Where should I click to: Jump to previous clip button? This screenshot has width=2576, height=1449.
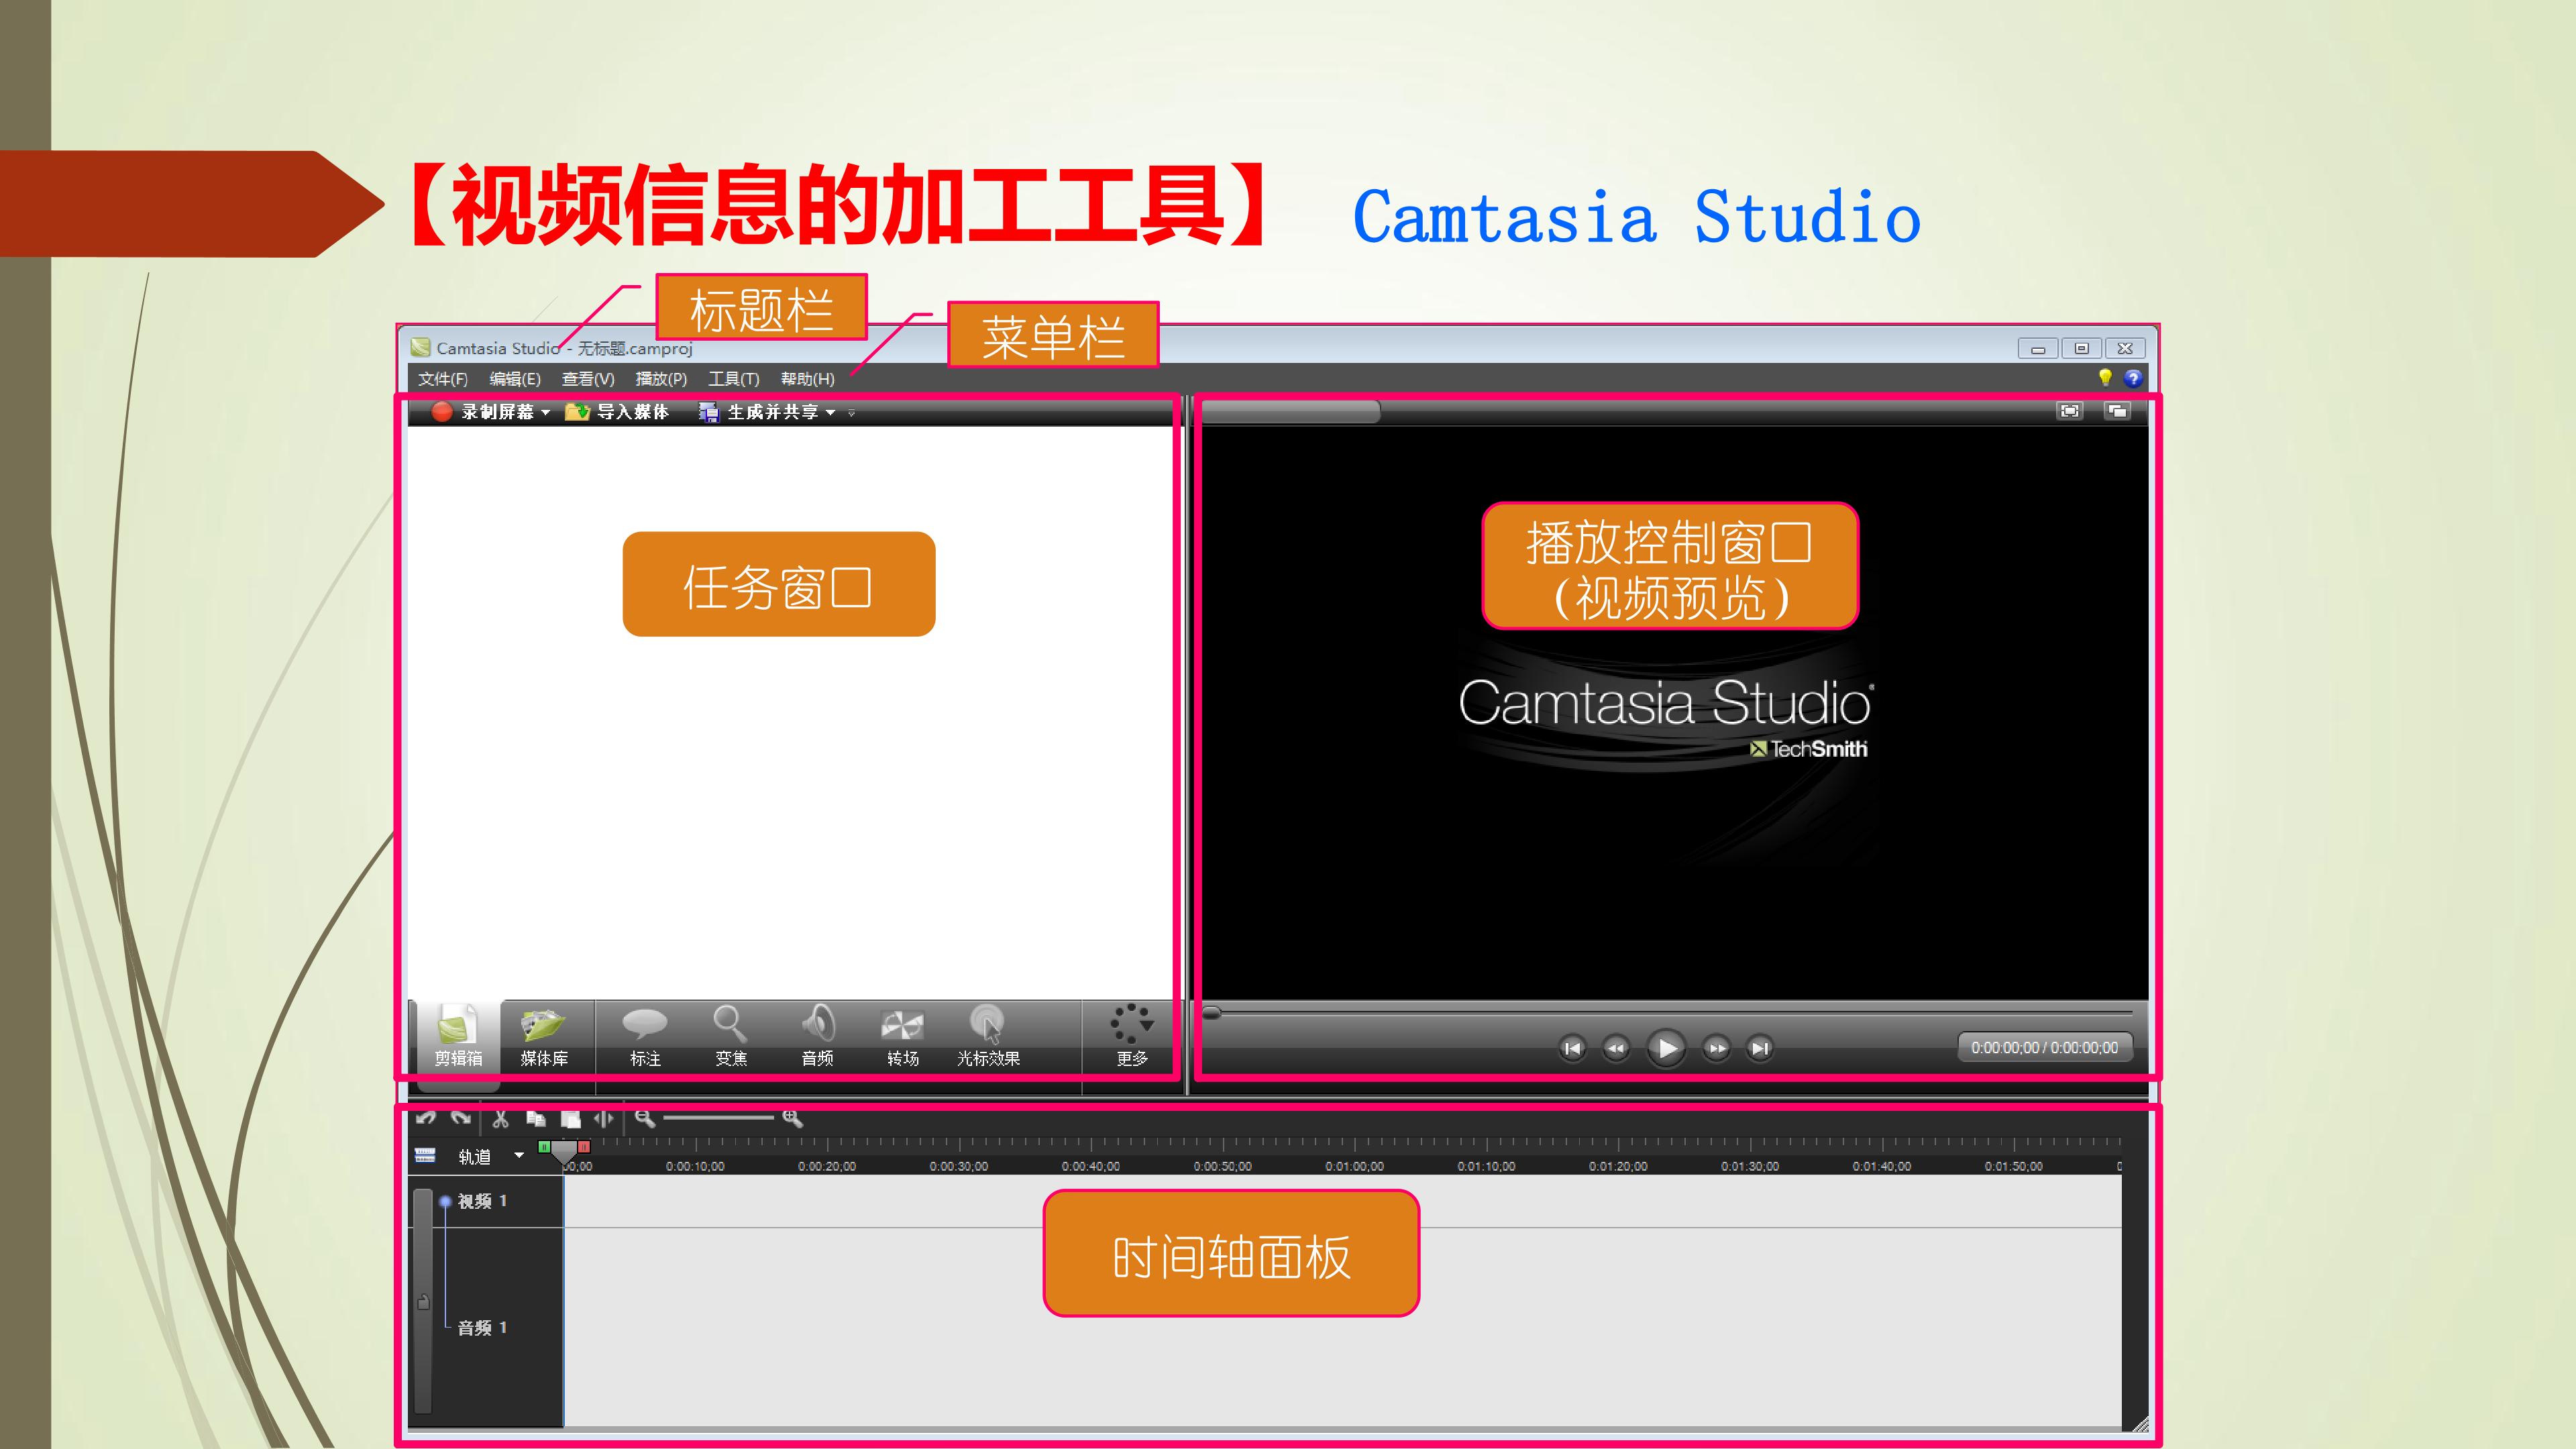pos(1572,1048)
